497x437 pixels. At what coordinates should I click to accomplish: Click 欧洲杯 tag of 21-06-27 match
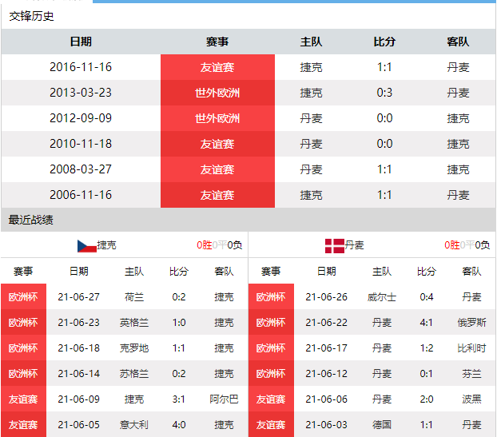point(23,296)
